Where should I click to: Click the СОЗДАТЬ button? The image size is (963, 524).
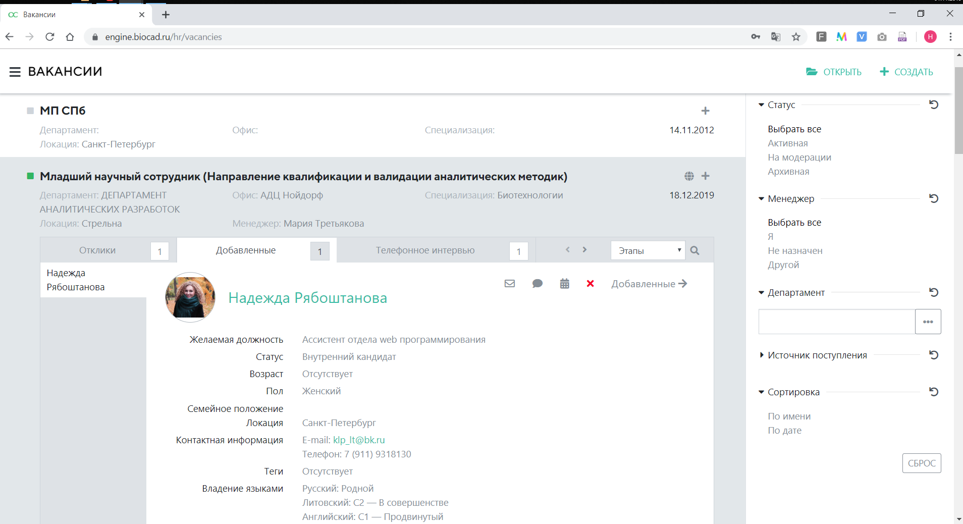click(906, 72)
